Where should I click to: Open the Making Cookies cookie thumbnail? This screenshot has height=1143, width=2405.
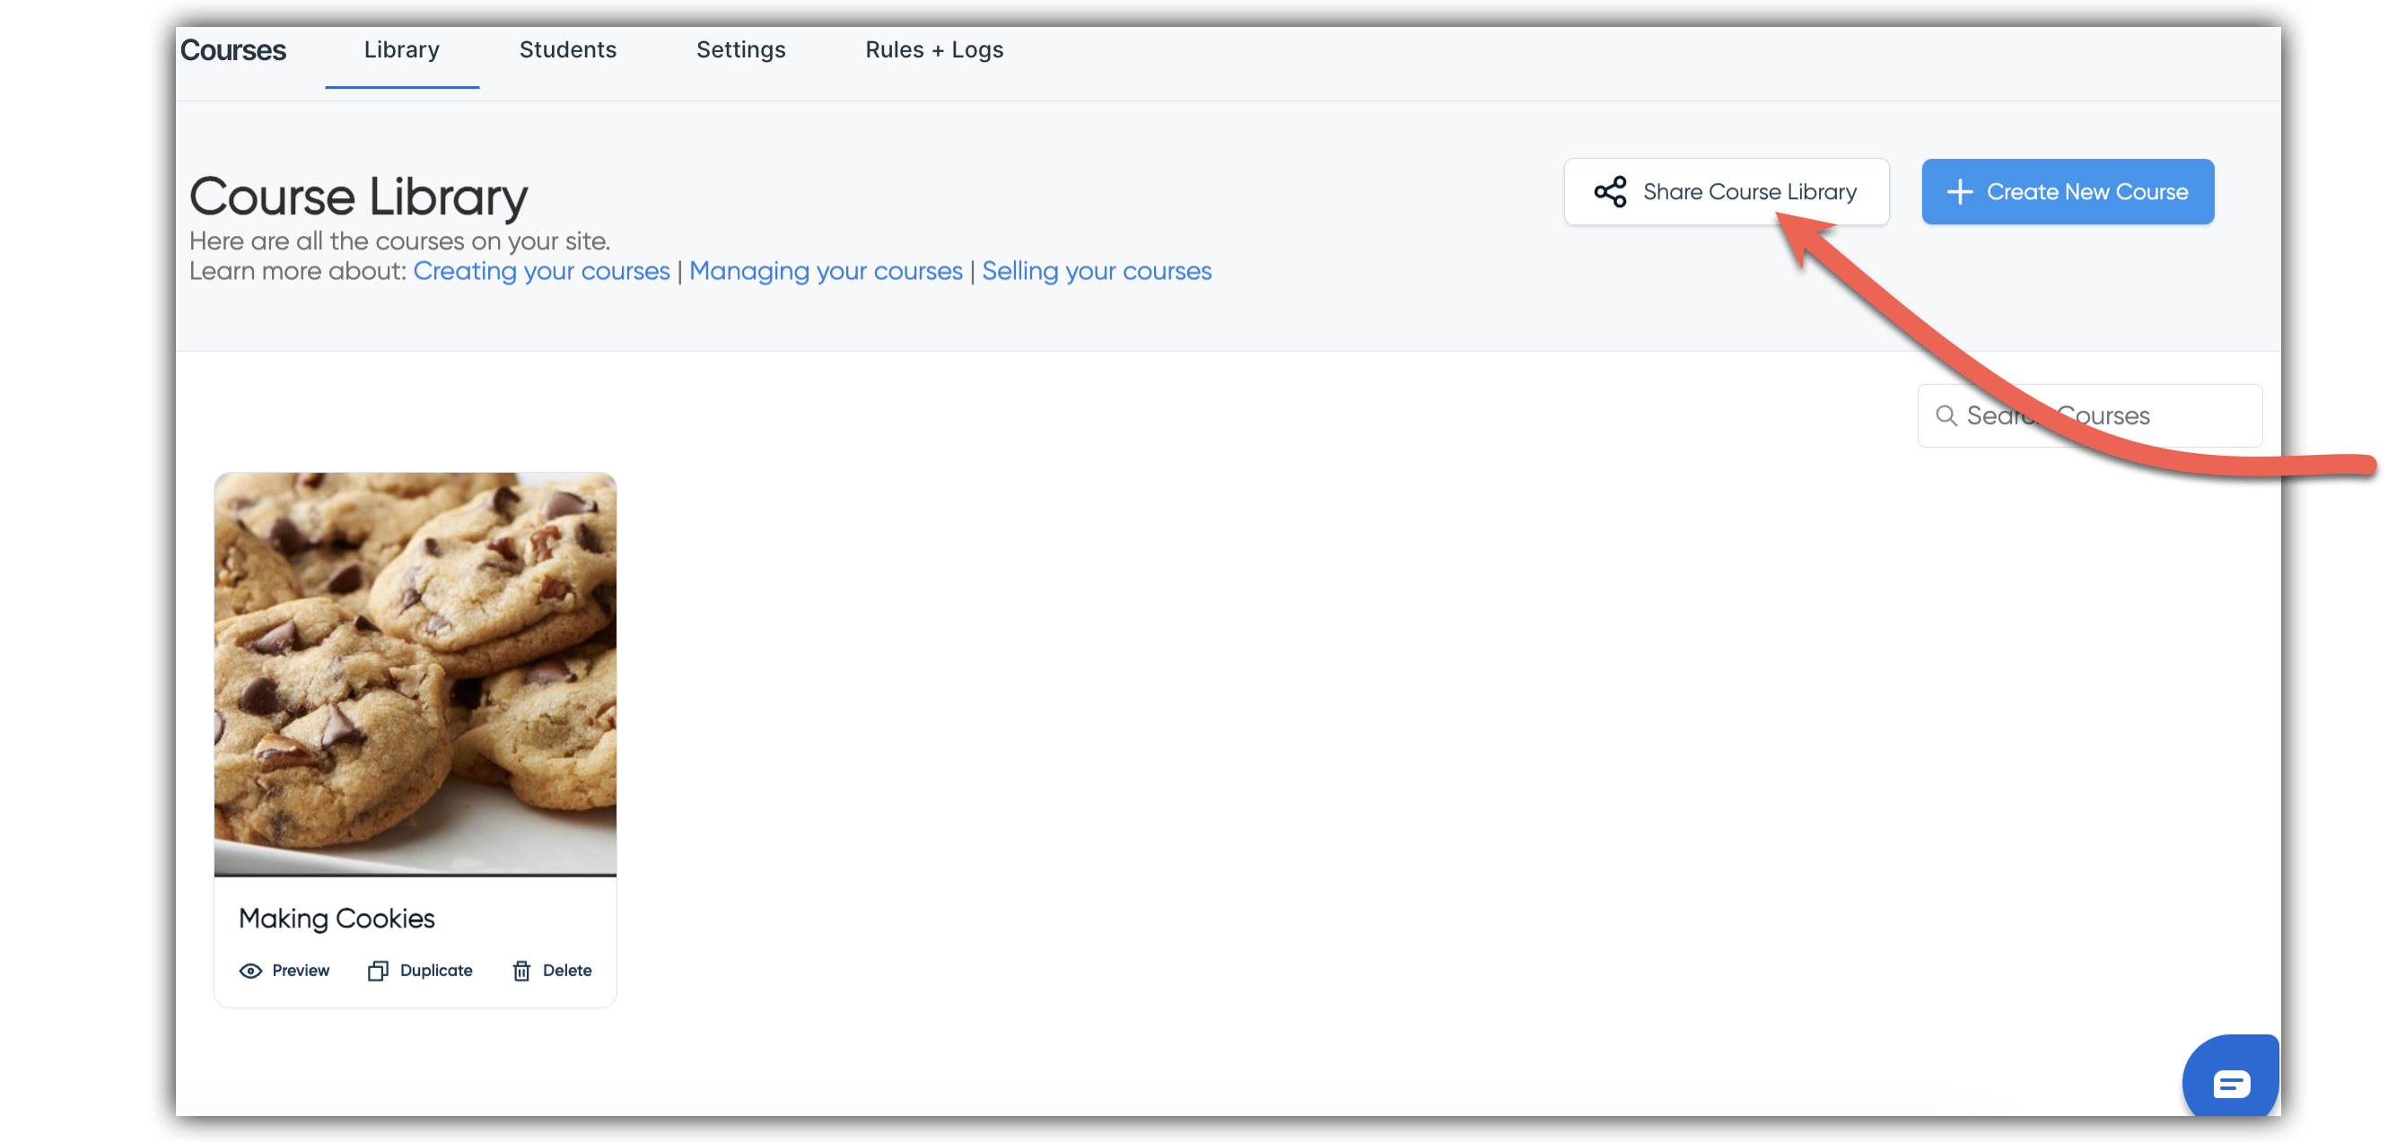(x=415, y=674)
